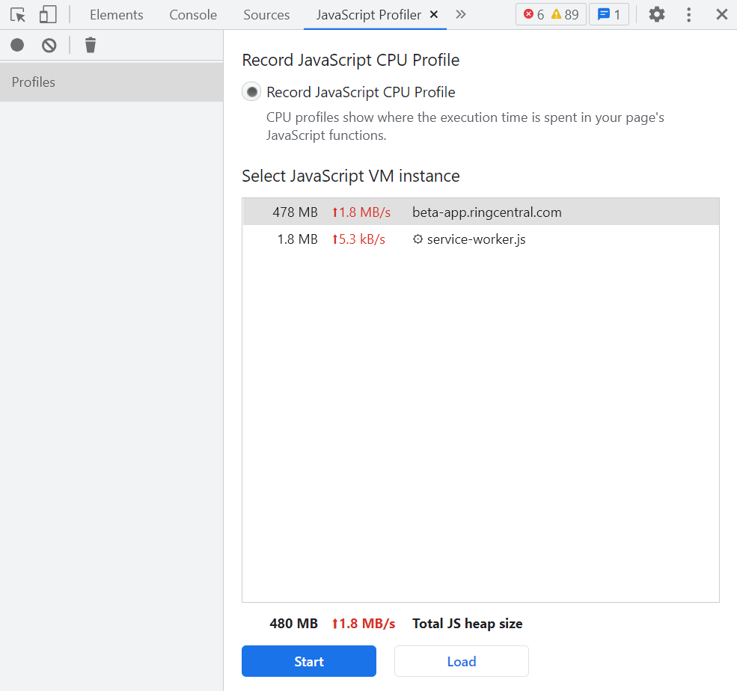This screenshot has height=691, width=737.
Task: Switch to the Console tab
Action: tap(192, 14)
